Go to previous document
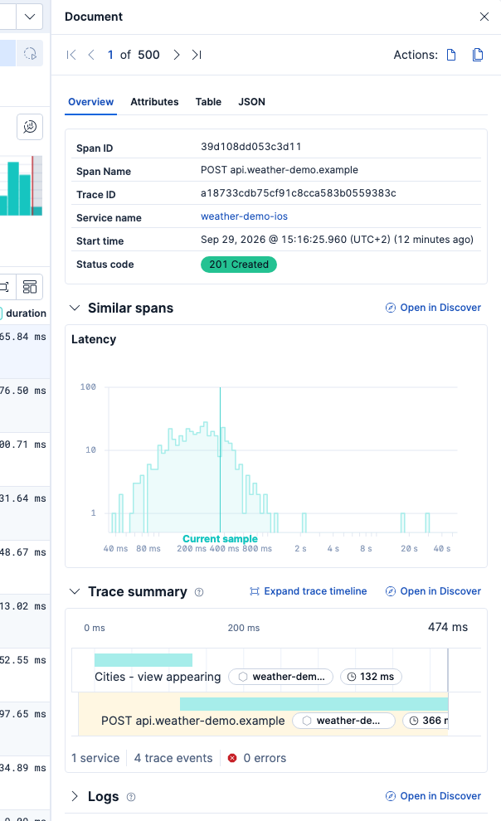 (x=91, y=55)
